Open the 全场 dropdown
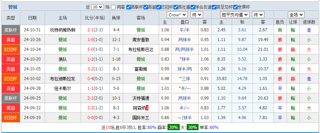 [296, 15]
